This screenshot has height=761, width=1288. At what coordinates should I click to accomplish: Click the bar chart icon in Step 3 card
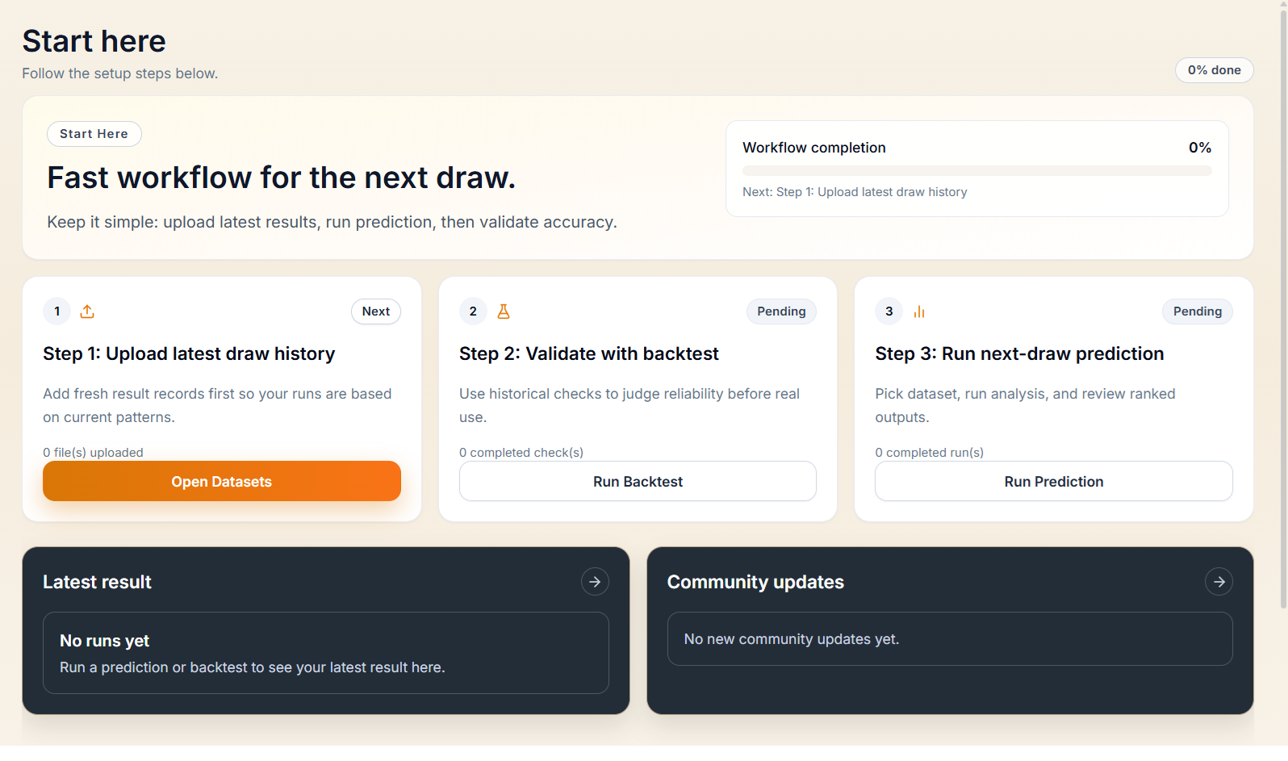pos(919,312)
